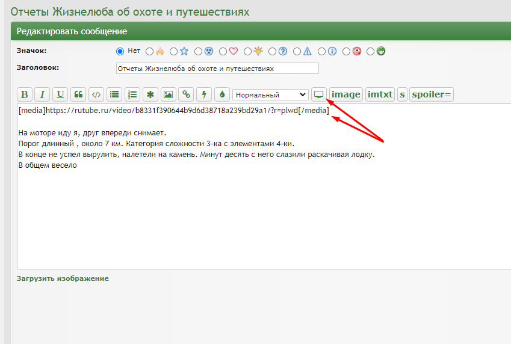
Task: Underline text using the U button
Action: 60,94
